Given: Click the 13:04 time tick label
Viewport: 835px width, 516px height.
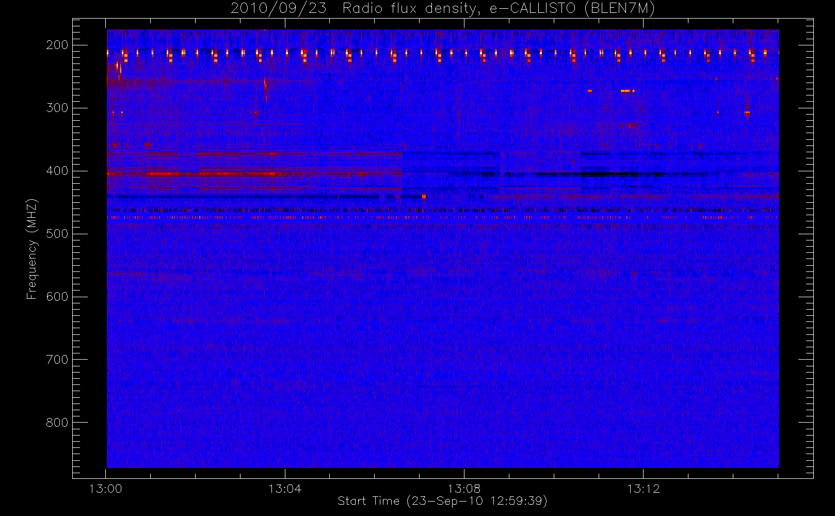Looking at the screenshot, I should coord(285,489).
